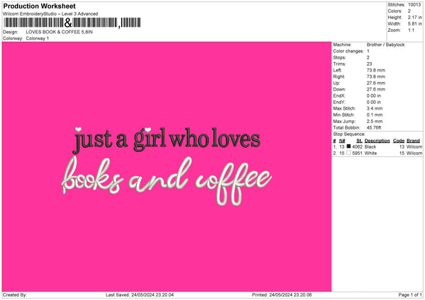Screen dimensions: 425x300
Task: Click the 'Left:' measurement value
Action: pos(376,70)
